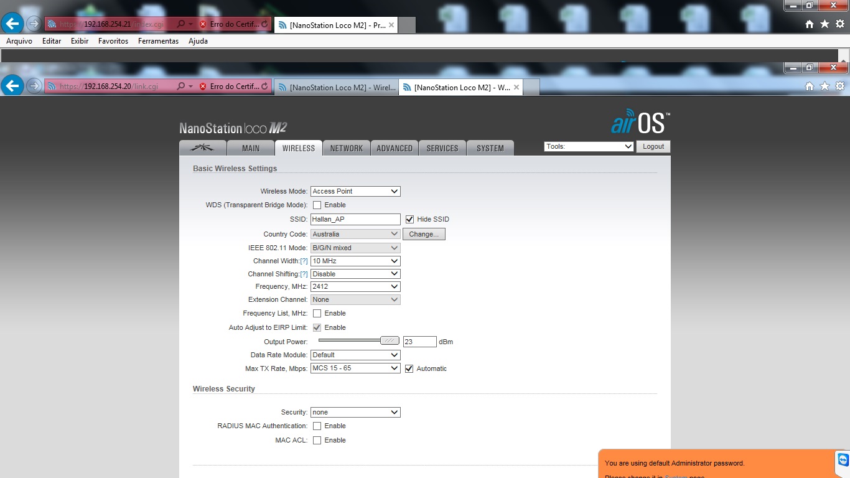Open the Arquivo menu
850x478 pixels.
click(19, 41)
